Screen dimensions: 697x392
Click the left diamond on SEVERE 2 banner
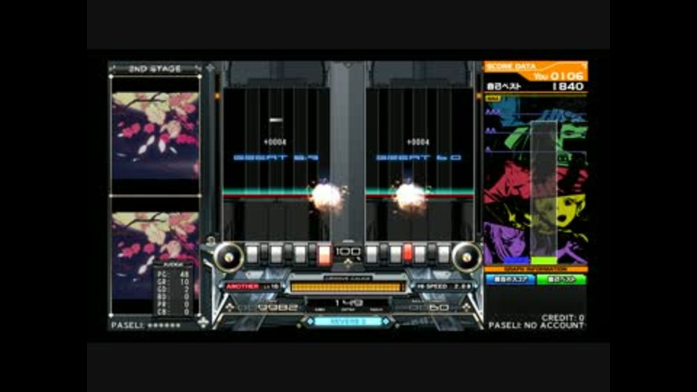(x=310, y=322)
